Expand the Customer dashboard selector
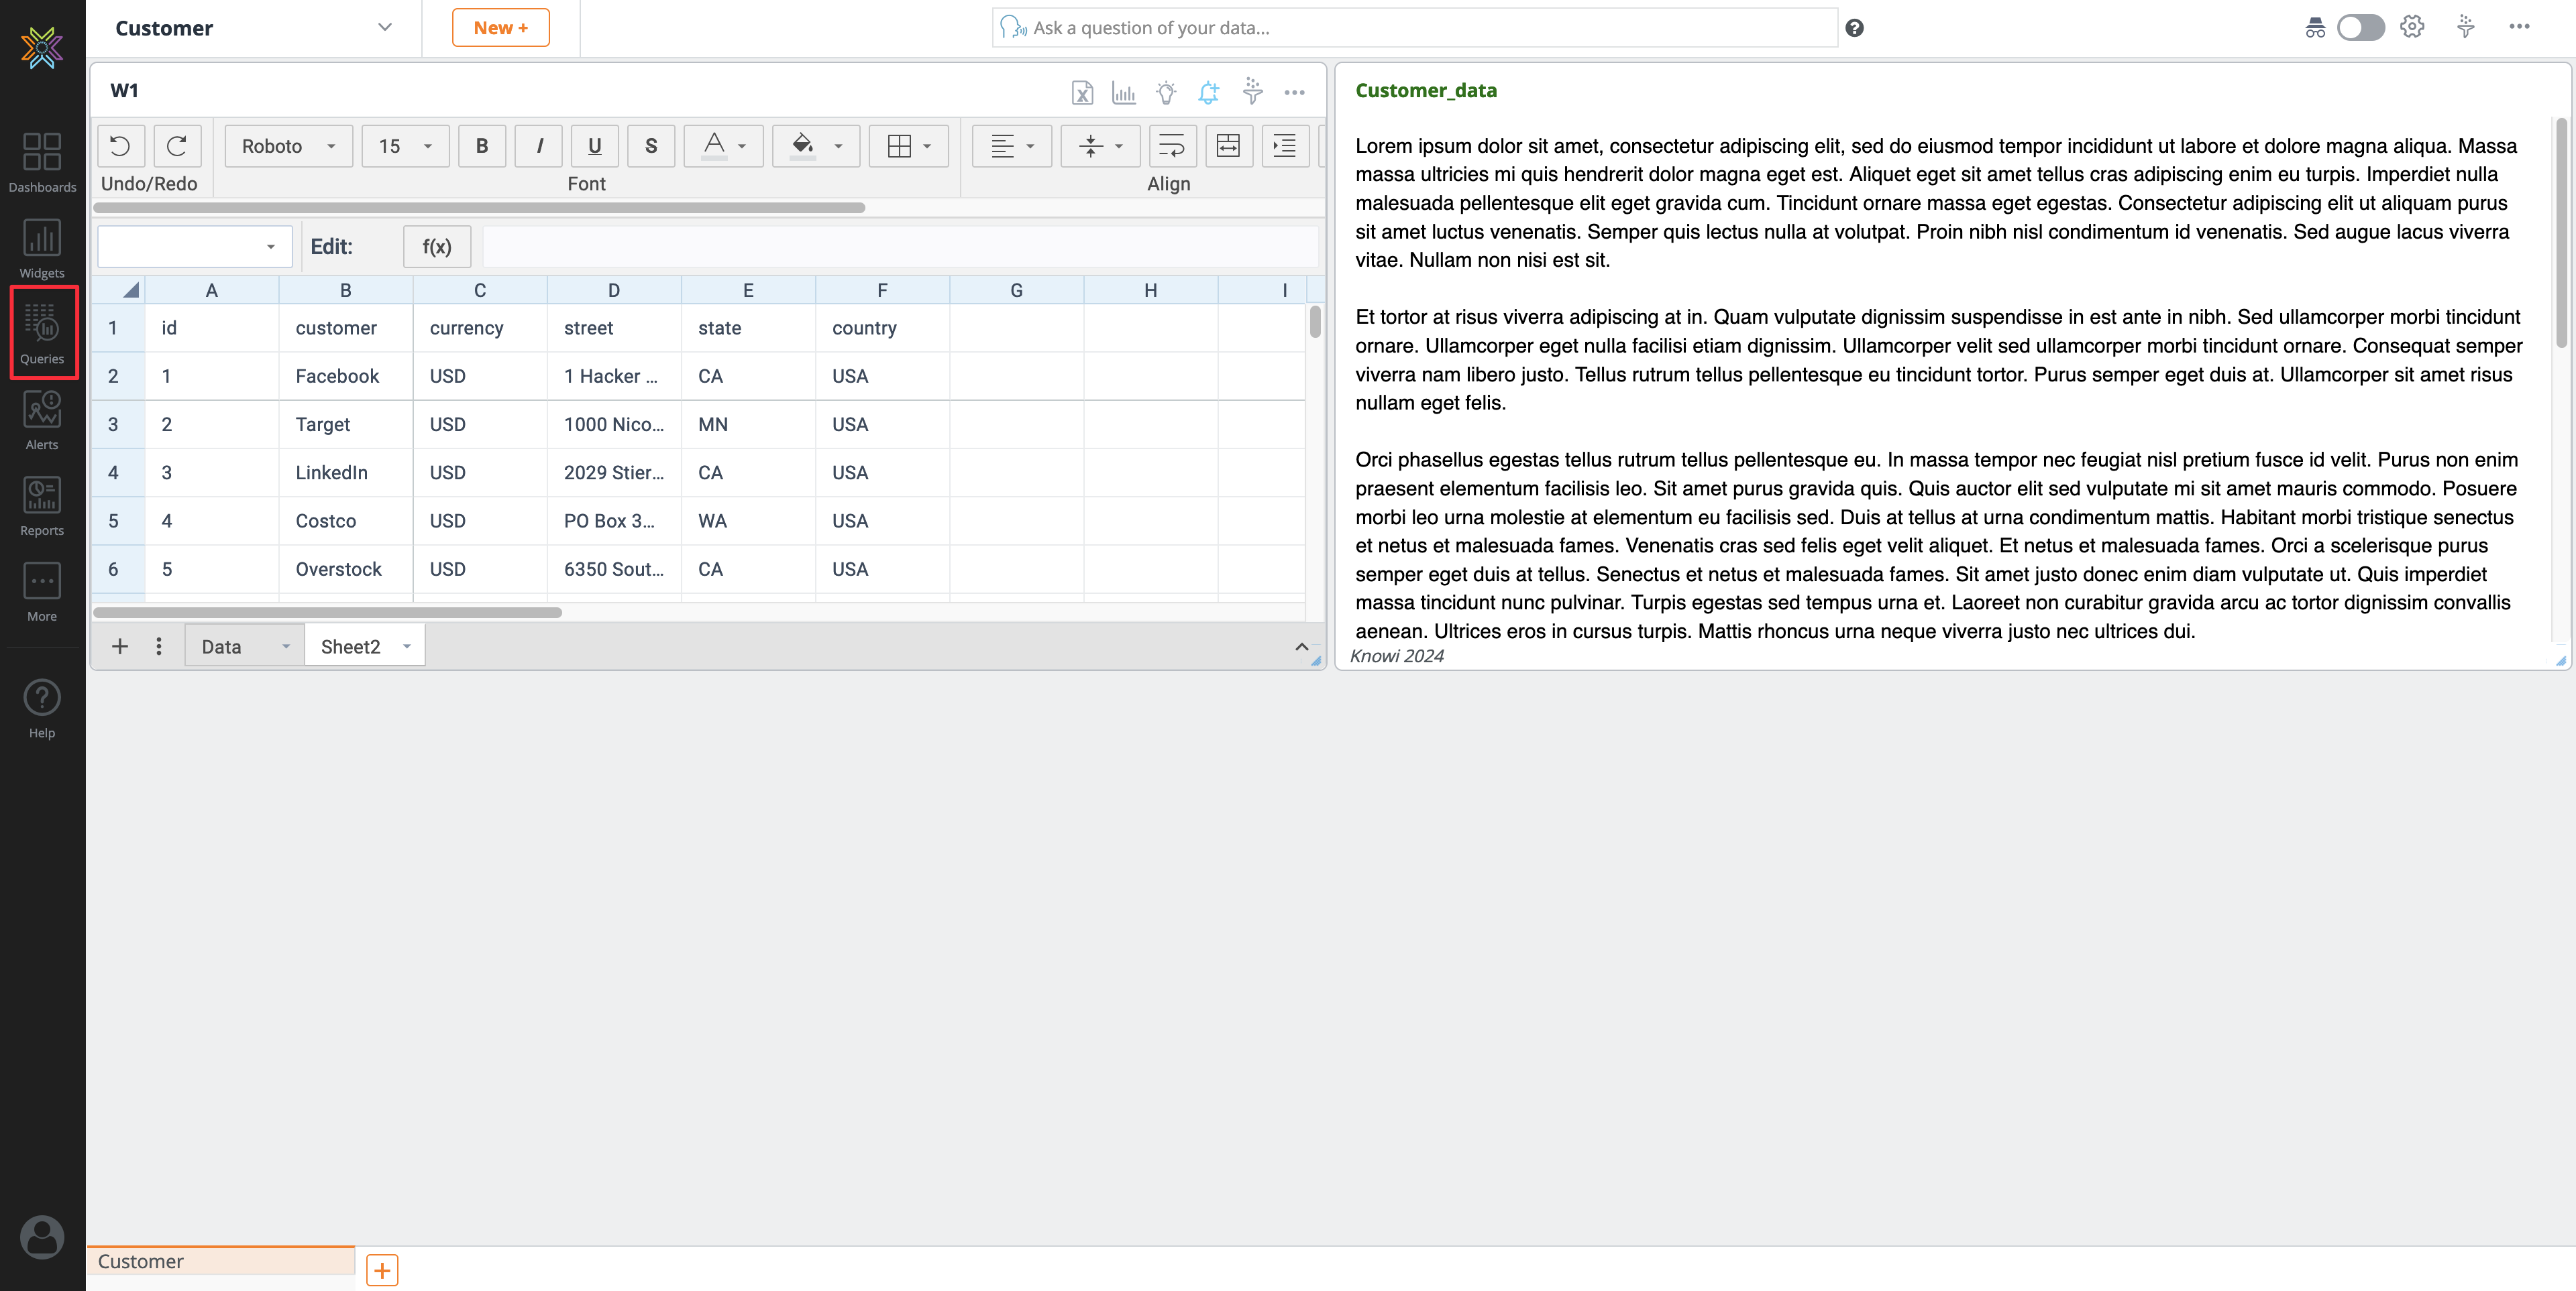 (384, 28)
